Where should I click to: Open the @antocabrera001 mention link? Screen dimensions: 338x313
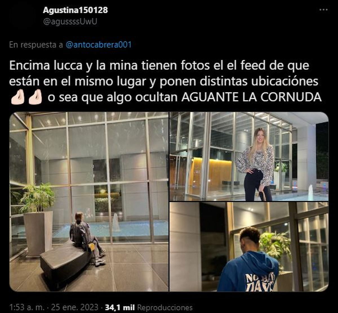click(x=99, y=45)
